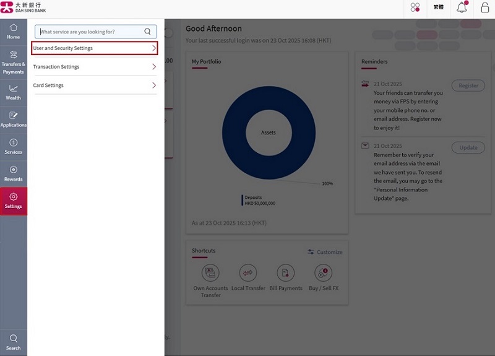The height and width of the screenshot is (356, 495).
Task: Click the Customize shortcuts link
Action: 325,252
